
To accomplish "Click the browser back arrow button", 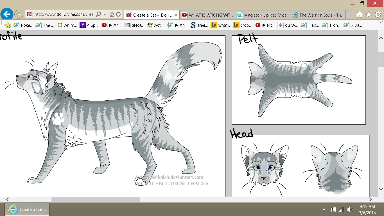I will pos(7,14).
